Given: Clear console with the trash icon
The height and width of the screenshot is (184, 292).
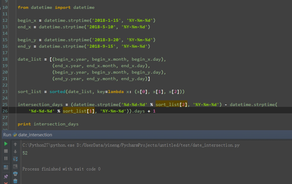Looking at the screenshot, I should tap(15, 181).
